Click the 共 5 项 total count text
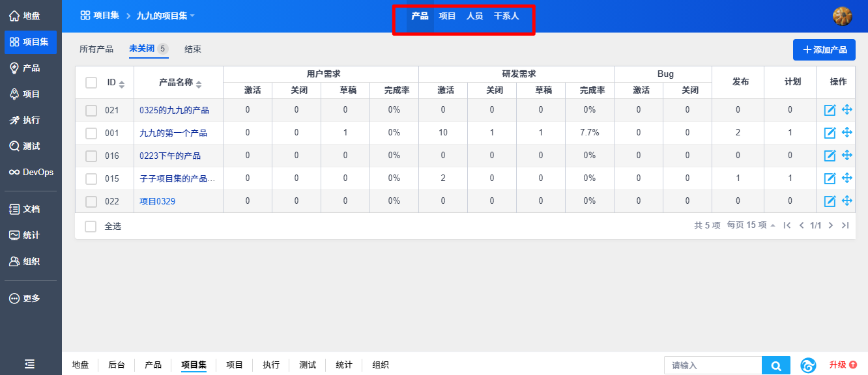The height and width of the screenshot is (375, 868). pyautogui.click(x=707, y=225)
